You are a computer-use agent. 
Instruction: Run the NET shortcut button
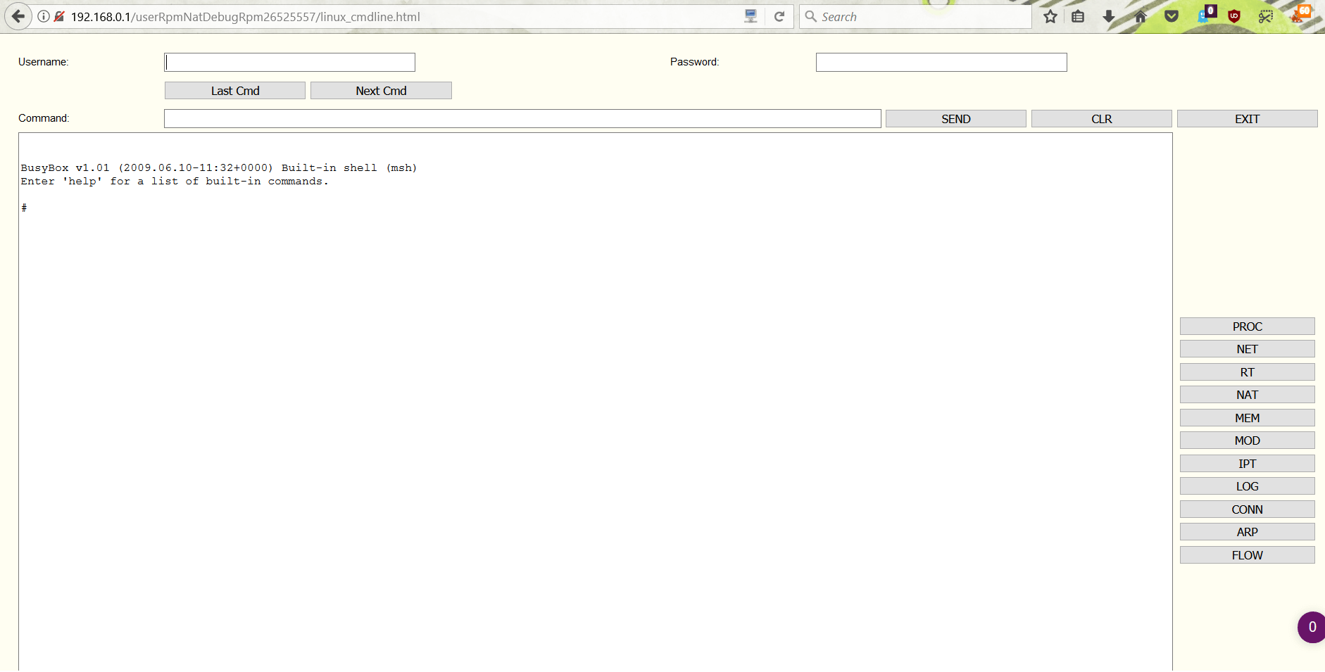click(x=1248, y=349)
